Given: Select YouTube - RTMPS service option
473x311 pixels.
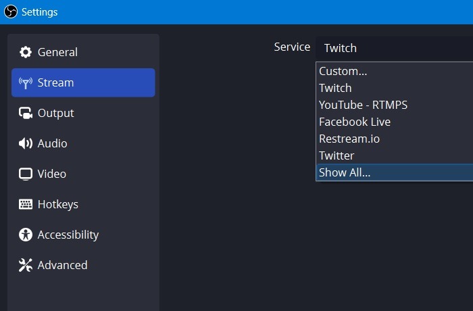Looking at the screenshot, I should tap(395, 105).
